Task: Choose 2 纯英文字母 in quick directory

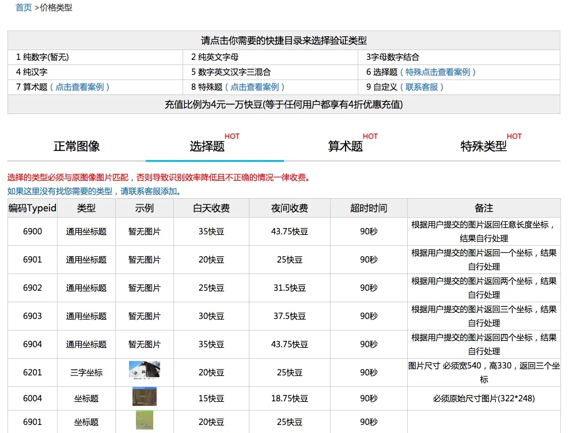Action: 215,57
